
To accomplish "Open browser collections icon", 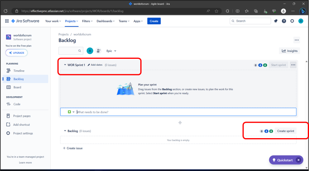I will tap(256, 11).
